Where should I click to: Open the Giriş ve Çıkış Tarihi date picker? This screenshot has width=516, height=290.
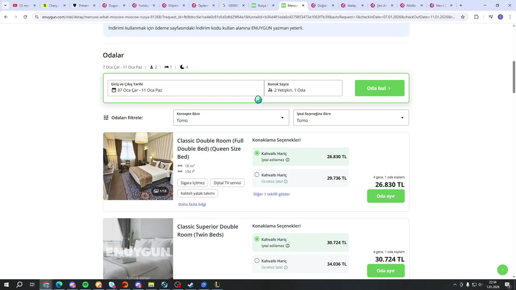coord(186,88)
